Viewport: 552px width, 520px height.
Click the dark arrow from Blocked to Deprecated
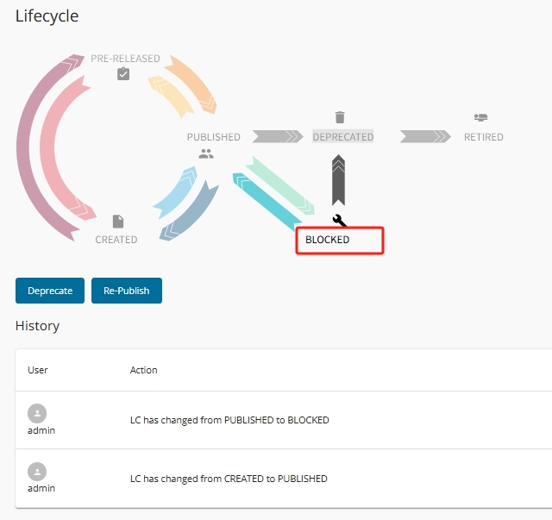(339, 179)
